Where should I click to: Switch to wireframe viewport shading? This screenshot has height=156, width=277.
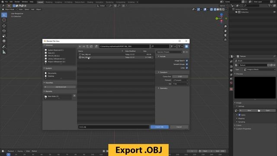215,10
